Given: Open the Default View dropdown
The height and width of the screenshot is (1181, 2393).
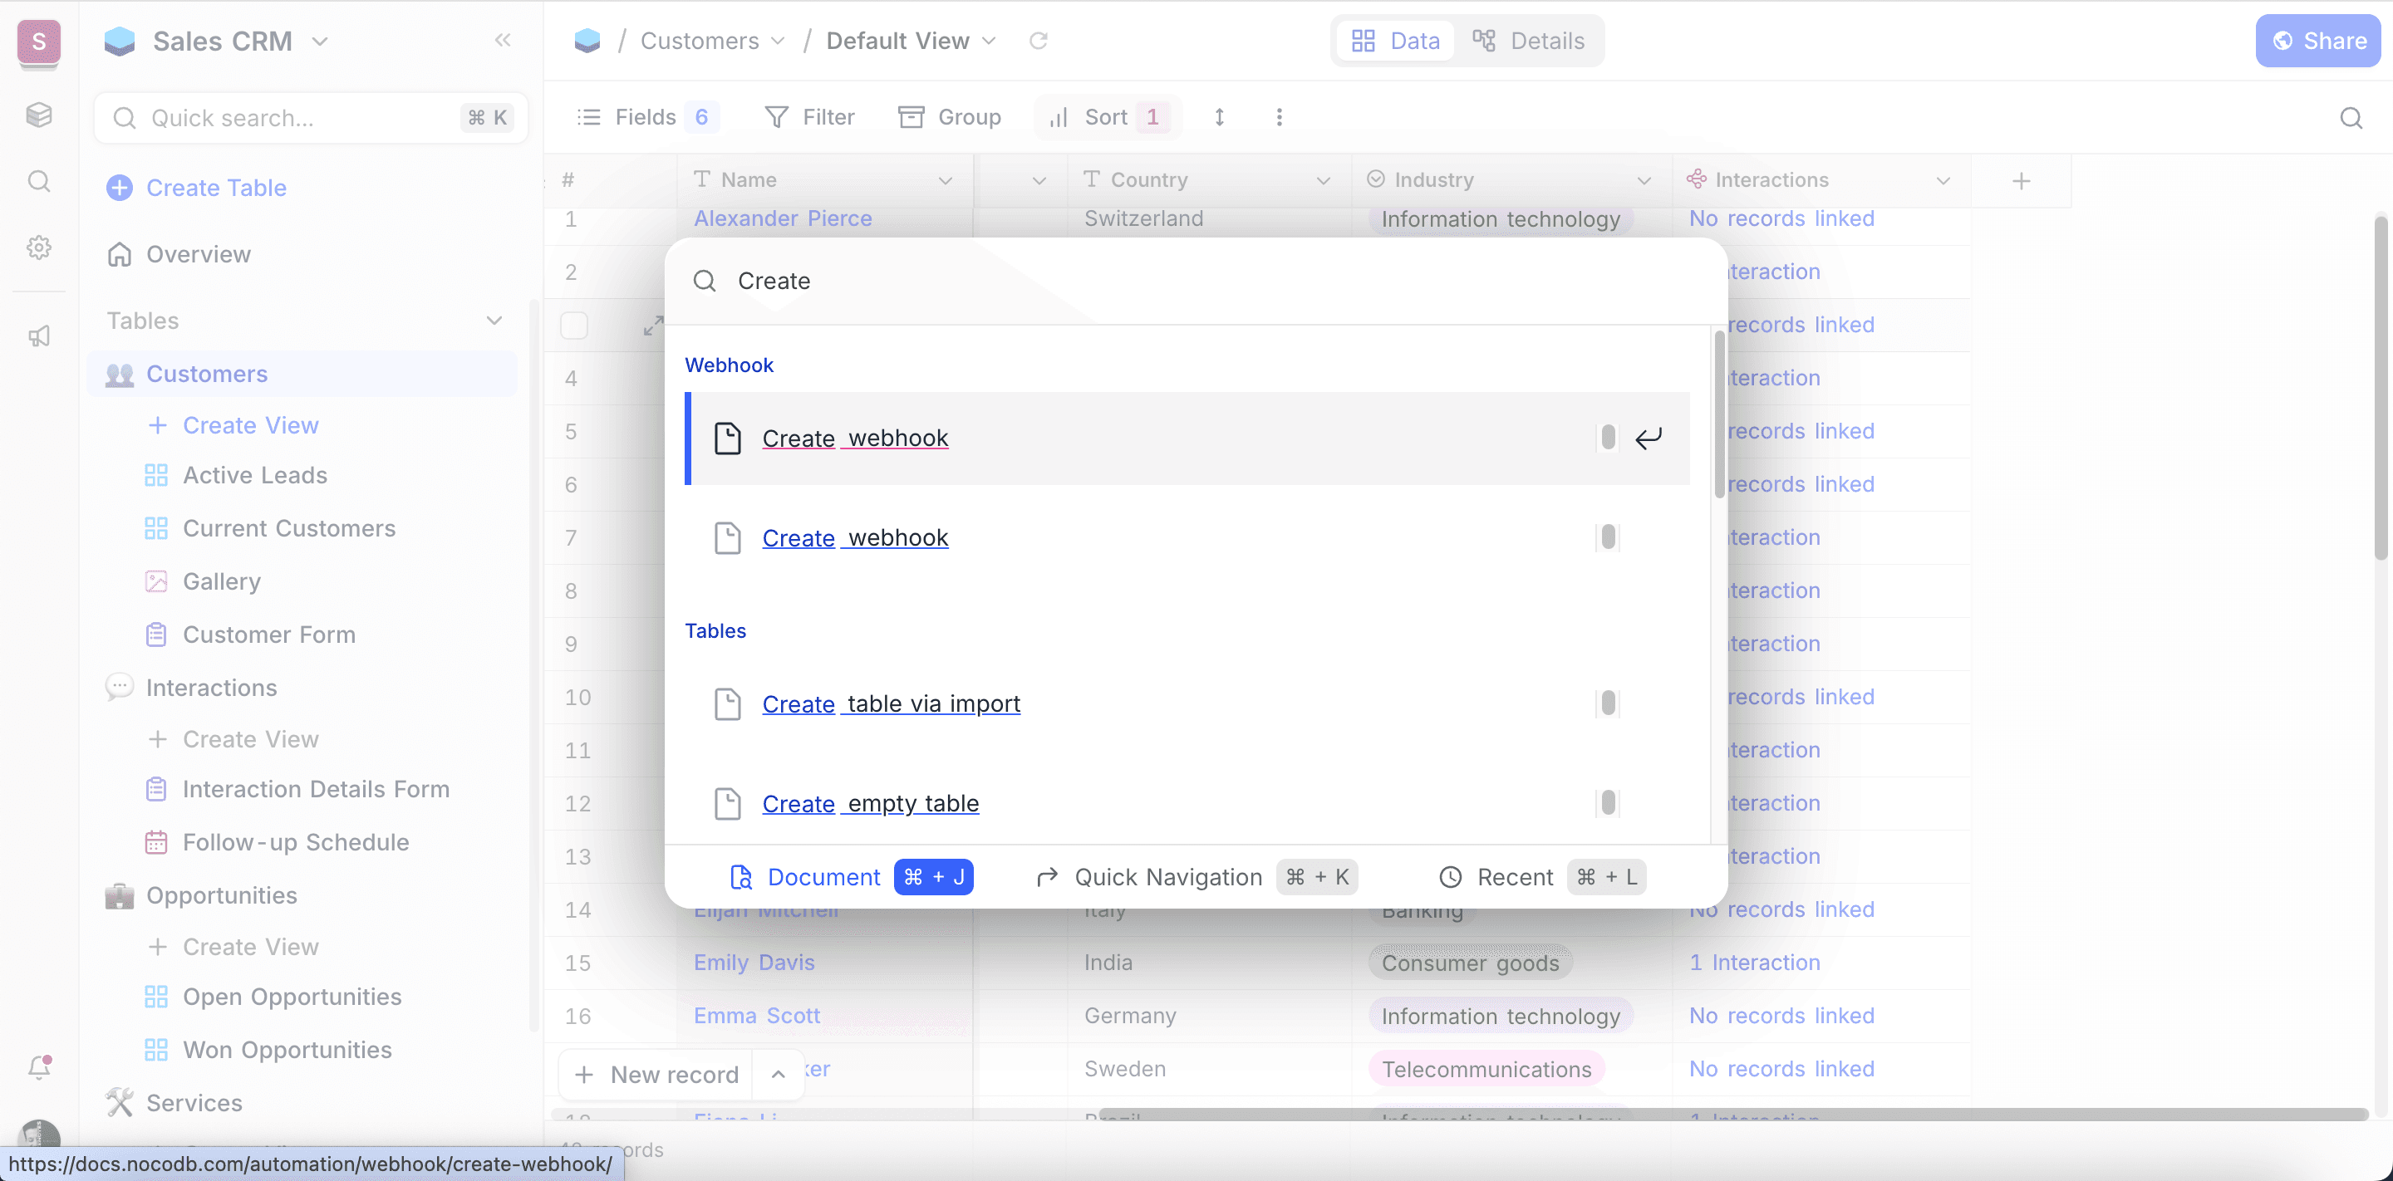Looking at the screenshot, I should (x=990, y=41).
